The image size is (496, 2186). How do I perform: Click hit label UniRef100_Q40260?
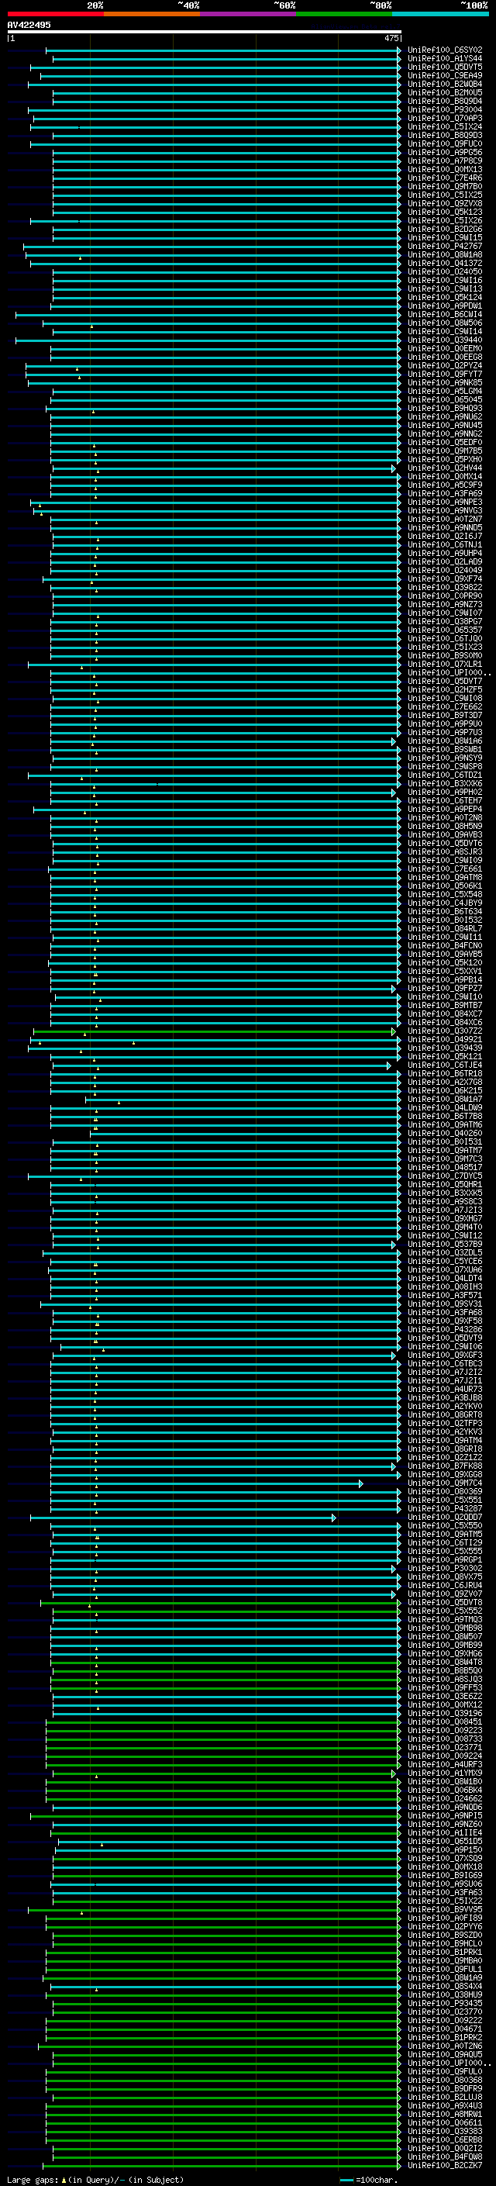point(445,1134)
